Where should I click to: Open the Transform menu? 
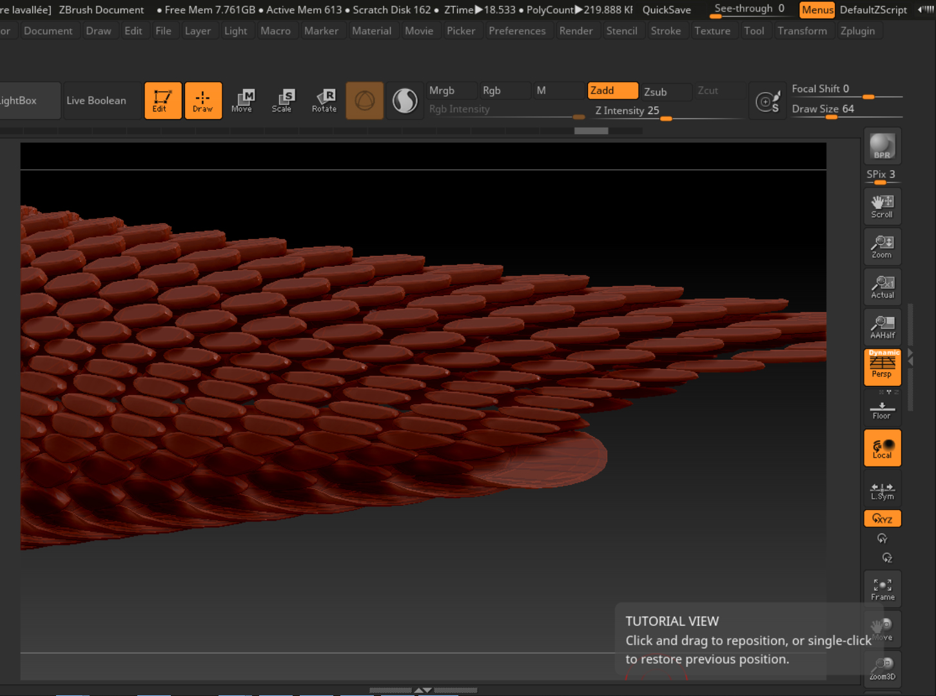(x=803, y=31)
